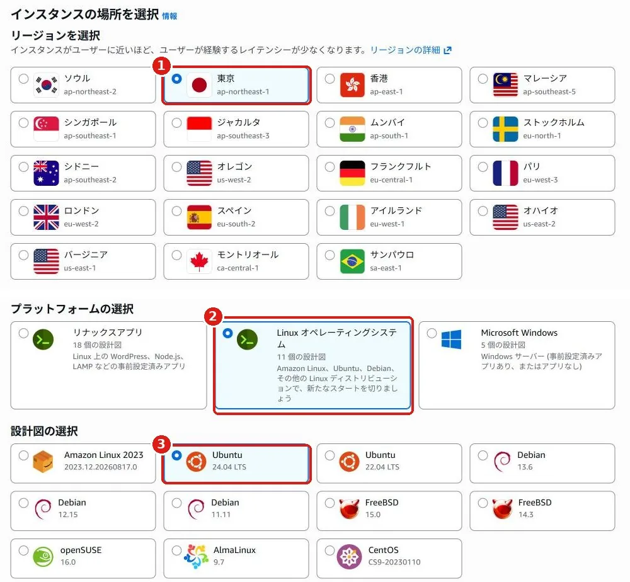Click the Microsoft Windows logo icon
Screen dimensions: 630x582
pyautogui.click(x=451, y=339)
